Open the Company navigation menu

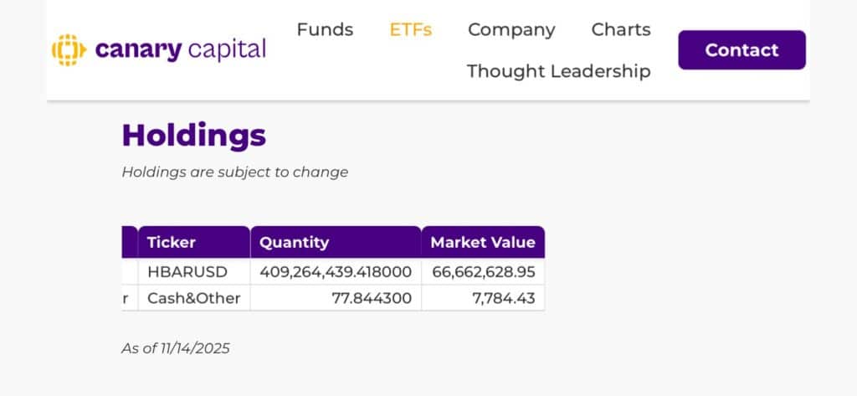(511, 29)
